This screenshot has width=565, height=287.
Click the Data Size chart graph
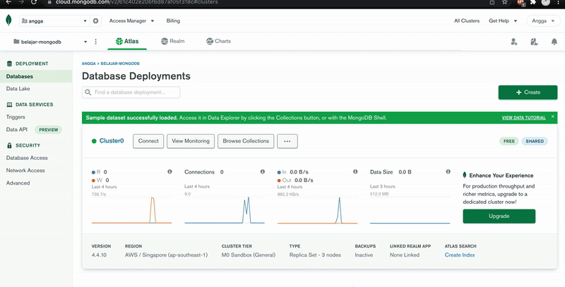coord(410,210)
